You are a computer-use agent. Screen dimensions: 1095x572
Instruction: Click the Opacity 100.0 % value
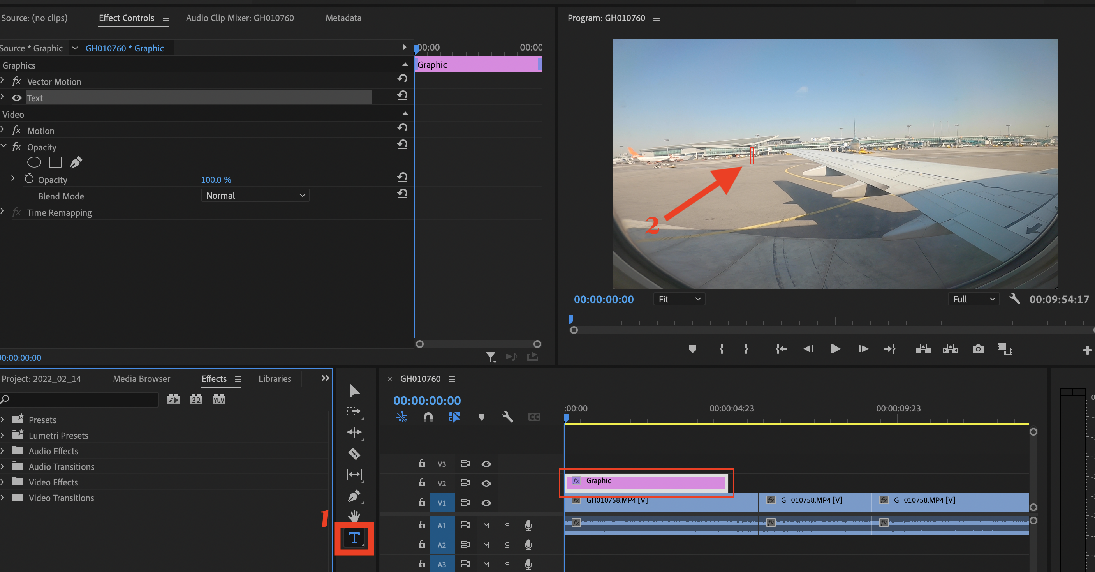tap(216, 180)
